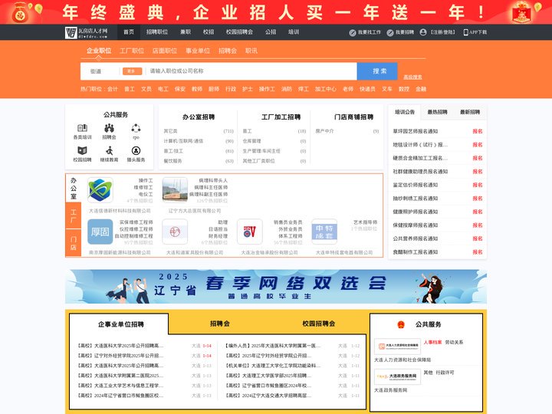
Task: Click the rpo circular icon
Action: coord(136,128)
